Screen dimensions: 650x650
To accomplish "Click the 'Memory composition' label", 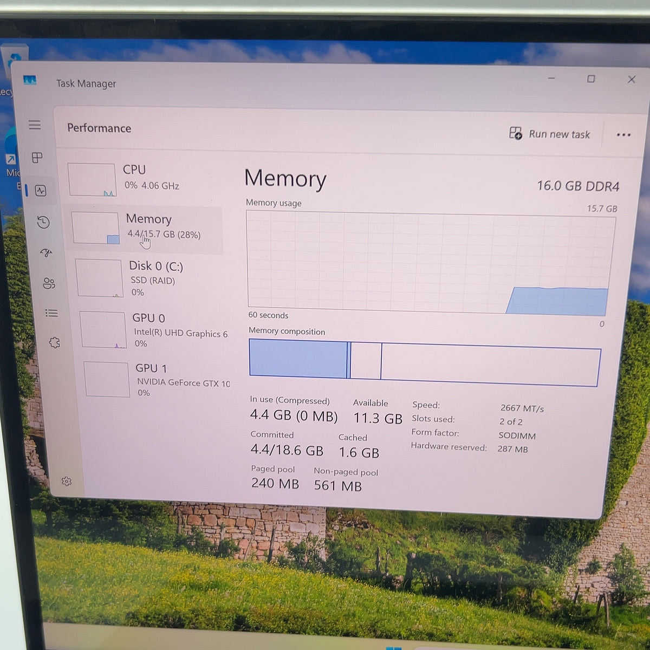I will coord(287,331).
